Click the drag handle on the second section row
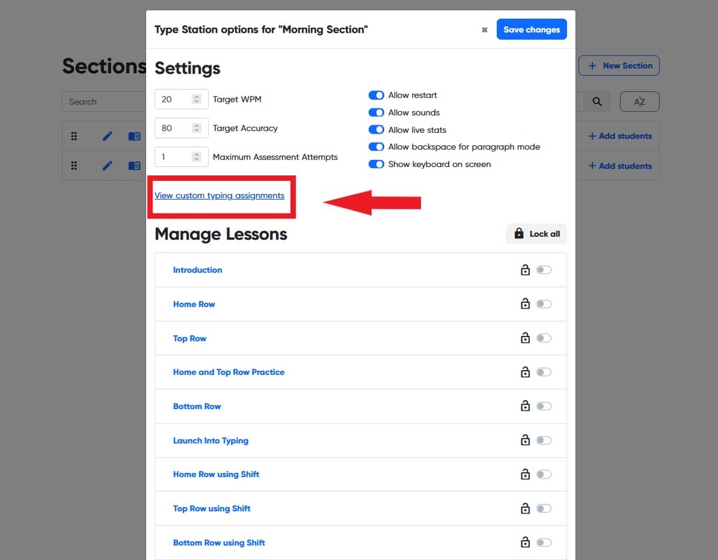 point(74,166)
